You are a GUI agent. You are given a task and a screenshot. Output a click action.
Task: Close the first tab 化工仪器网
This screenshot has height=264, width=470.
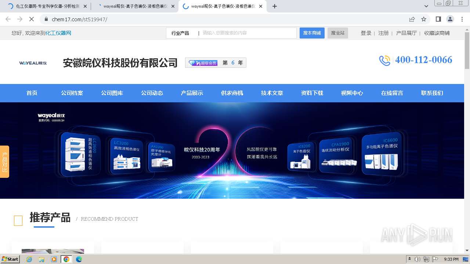point(85,6)
